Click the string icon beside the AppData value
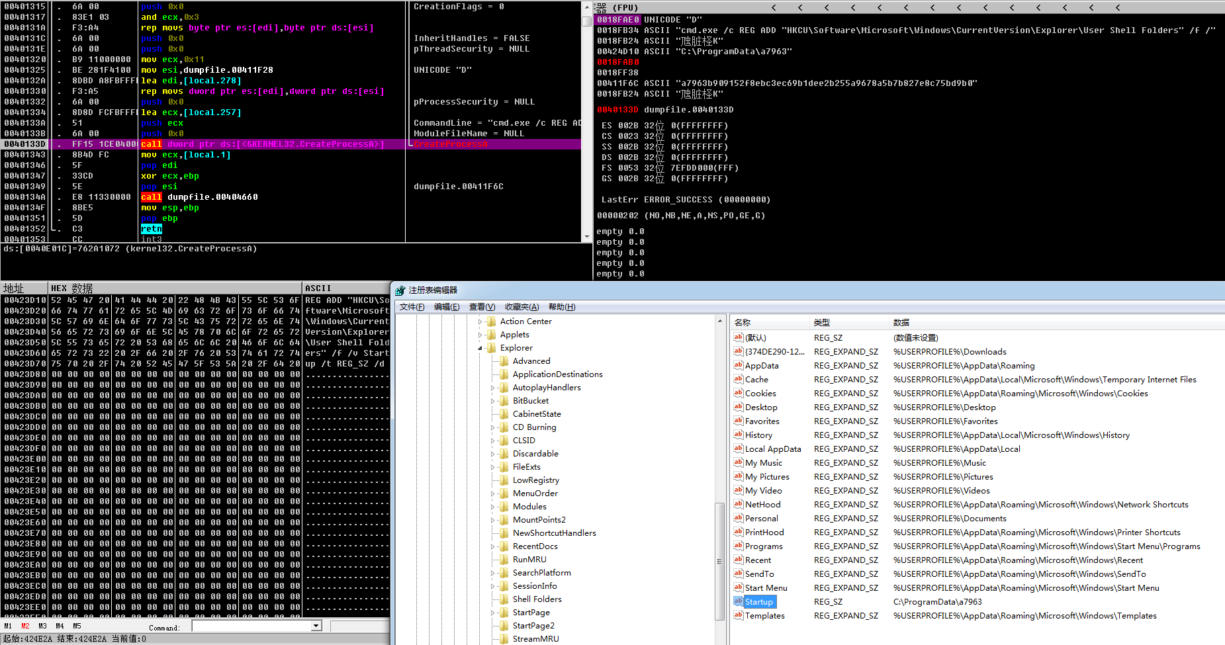Screen dimensions: 1225x645 [739, 365]
